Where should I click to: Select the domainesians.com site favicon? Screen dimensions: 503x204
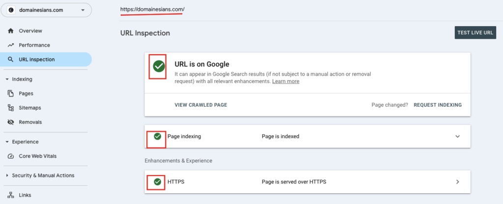pyautogui.click(x=11, y=10)
